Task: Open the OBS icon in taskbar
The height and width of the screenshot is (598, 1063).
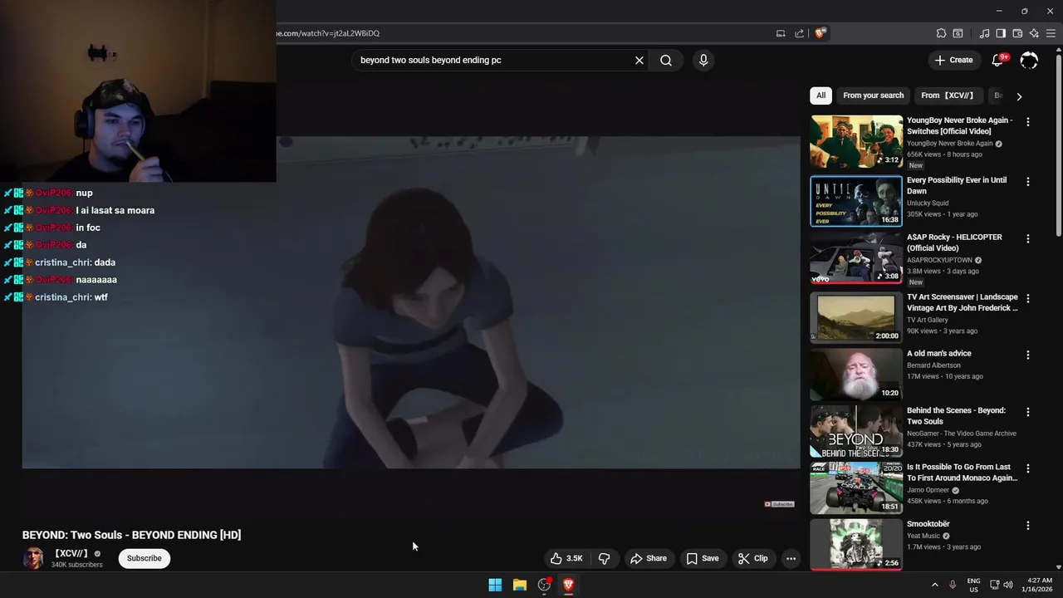Action: 544,585
